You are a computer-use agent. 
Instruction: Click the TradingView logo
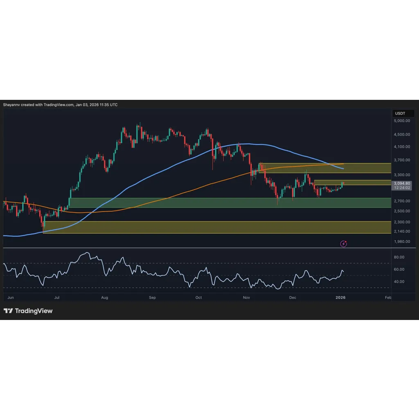[28, 311]
